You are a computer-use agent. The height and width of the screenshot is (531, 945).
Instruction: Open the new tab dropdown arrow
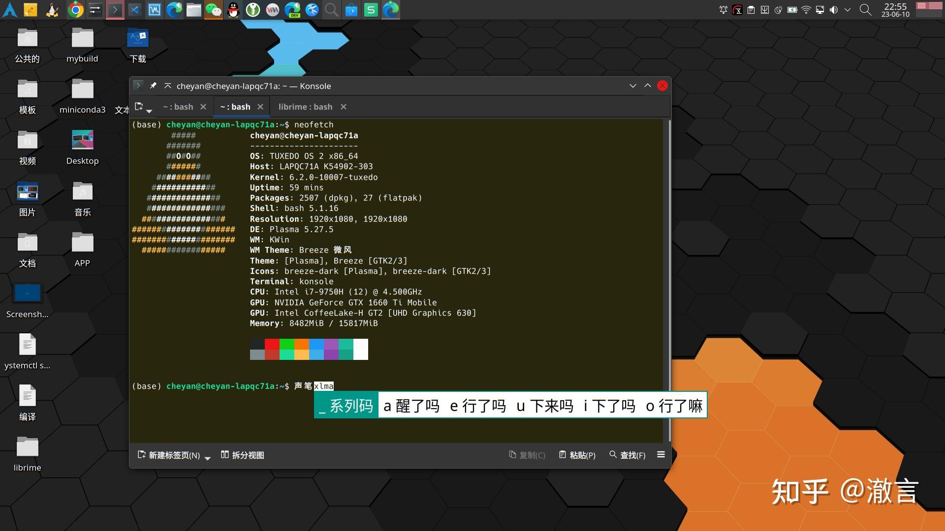(150, 109)
